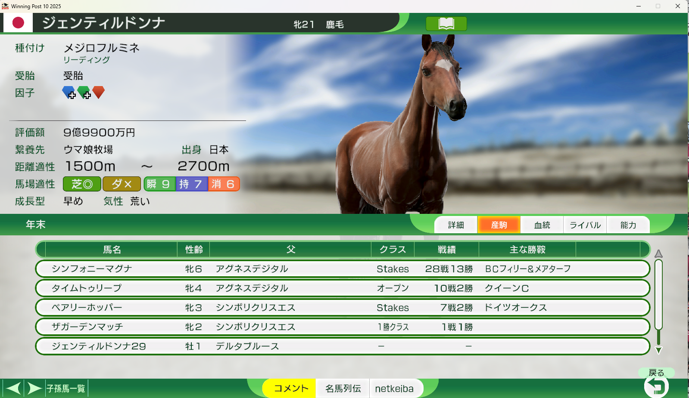The image size is (689, 398).
Task: Minimize the Winning Post window
Action: [x=639, y=6]
